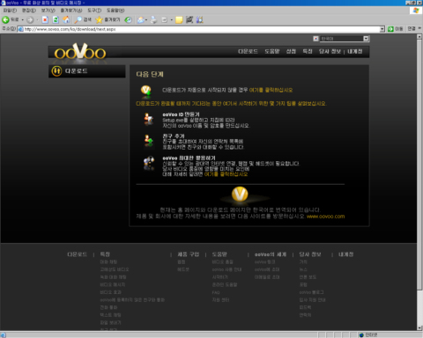
Task: Click '여기를 클릭하십시오' link about video quality
Action: click(226, 174)
